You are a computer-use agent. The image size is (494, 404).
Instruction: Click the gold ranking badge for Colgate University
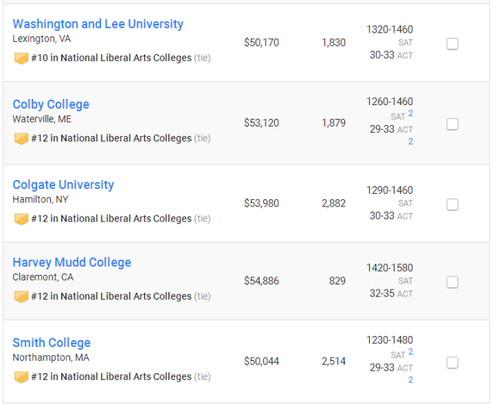click(x=22, y=219)
